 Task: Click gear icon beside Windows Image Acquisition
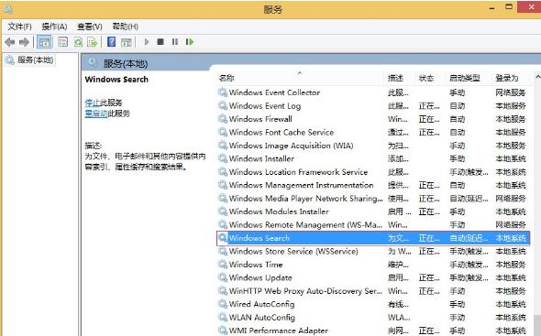pyautogui.click(x=223, y=146)
